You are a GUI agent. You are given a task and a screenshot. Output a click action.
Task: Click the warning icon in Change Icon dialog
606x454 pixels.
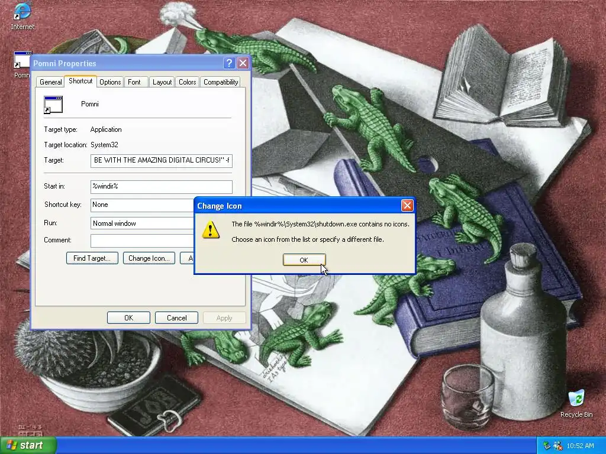(211, 230)
